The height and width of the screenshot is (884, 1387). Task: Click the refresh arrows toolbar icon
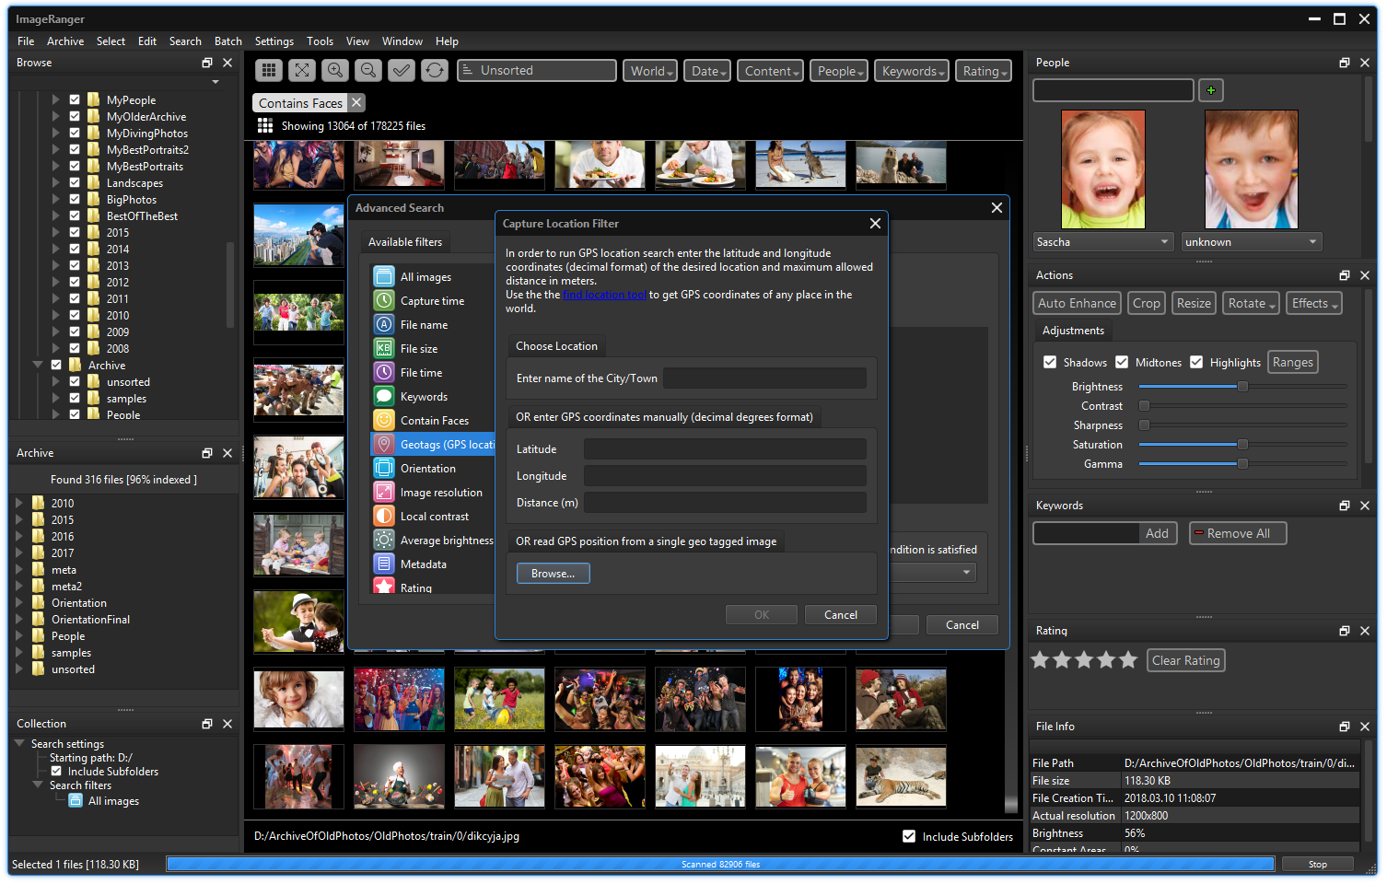pos(435,70)
